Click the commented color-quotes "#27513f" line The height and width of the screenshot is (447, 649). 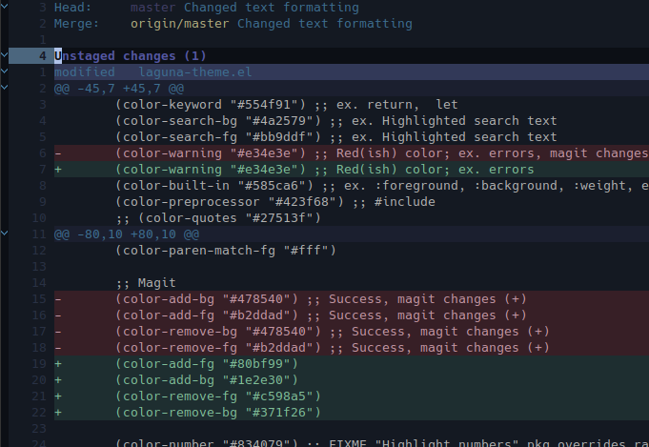[x=218, y=218]
